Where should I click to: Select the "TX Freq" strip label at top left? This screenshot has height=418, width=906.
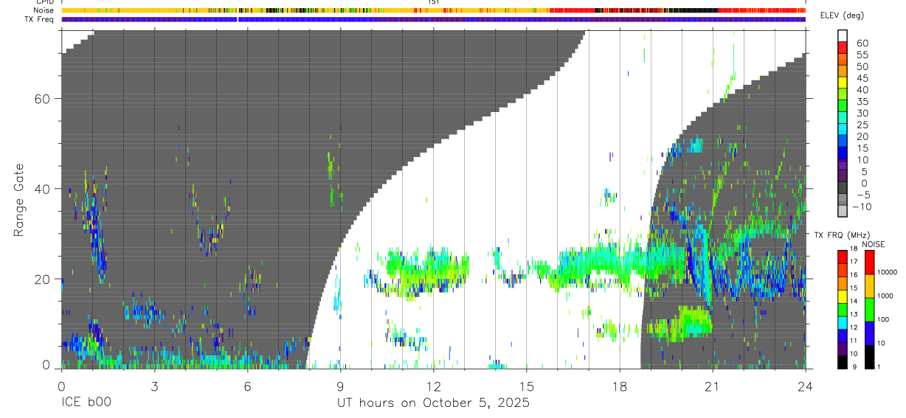[40, 19]
